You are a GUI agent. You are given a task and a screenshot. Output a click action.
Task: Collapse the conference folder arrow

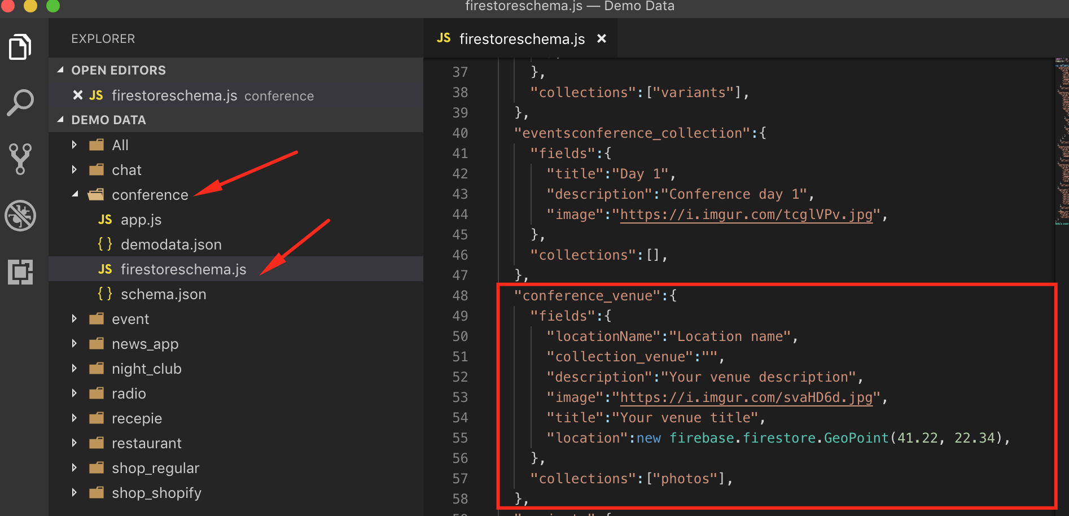click(75, 194)
